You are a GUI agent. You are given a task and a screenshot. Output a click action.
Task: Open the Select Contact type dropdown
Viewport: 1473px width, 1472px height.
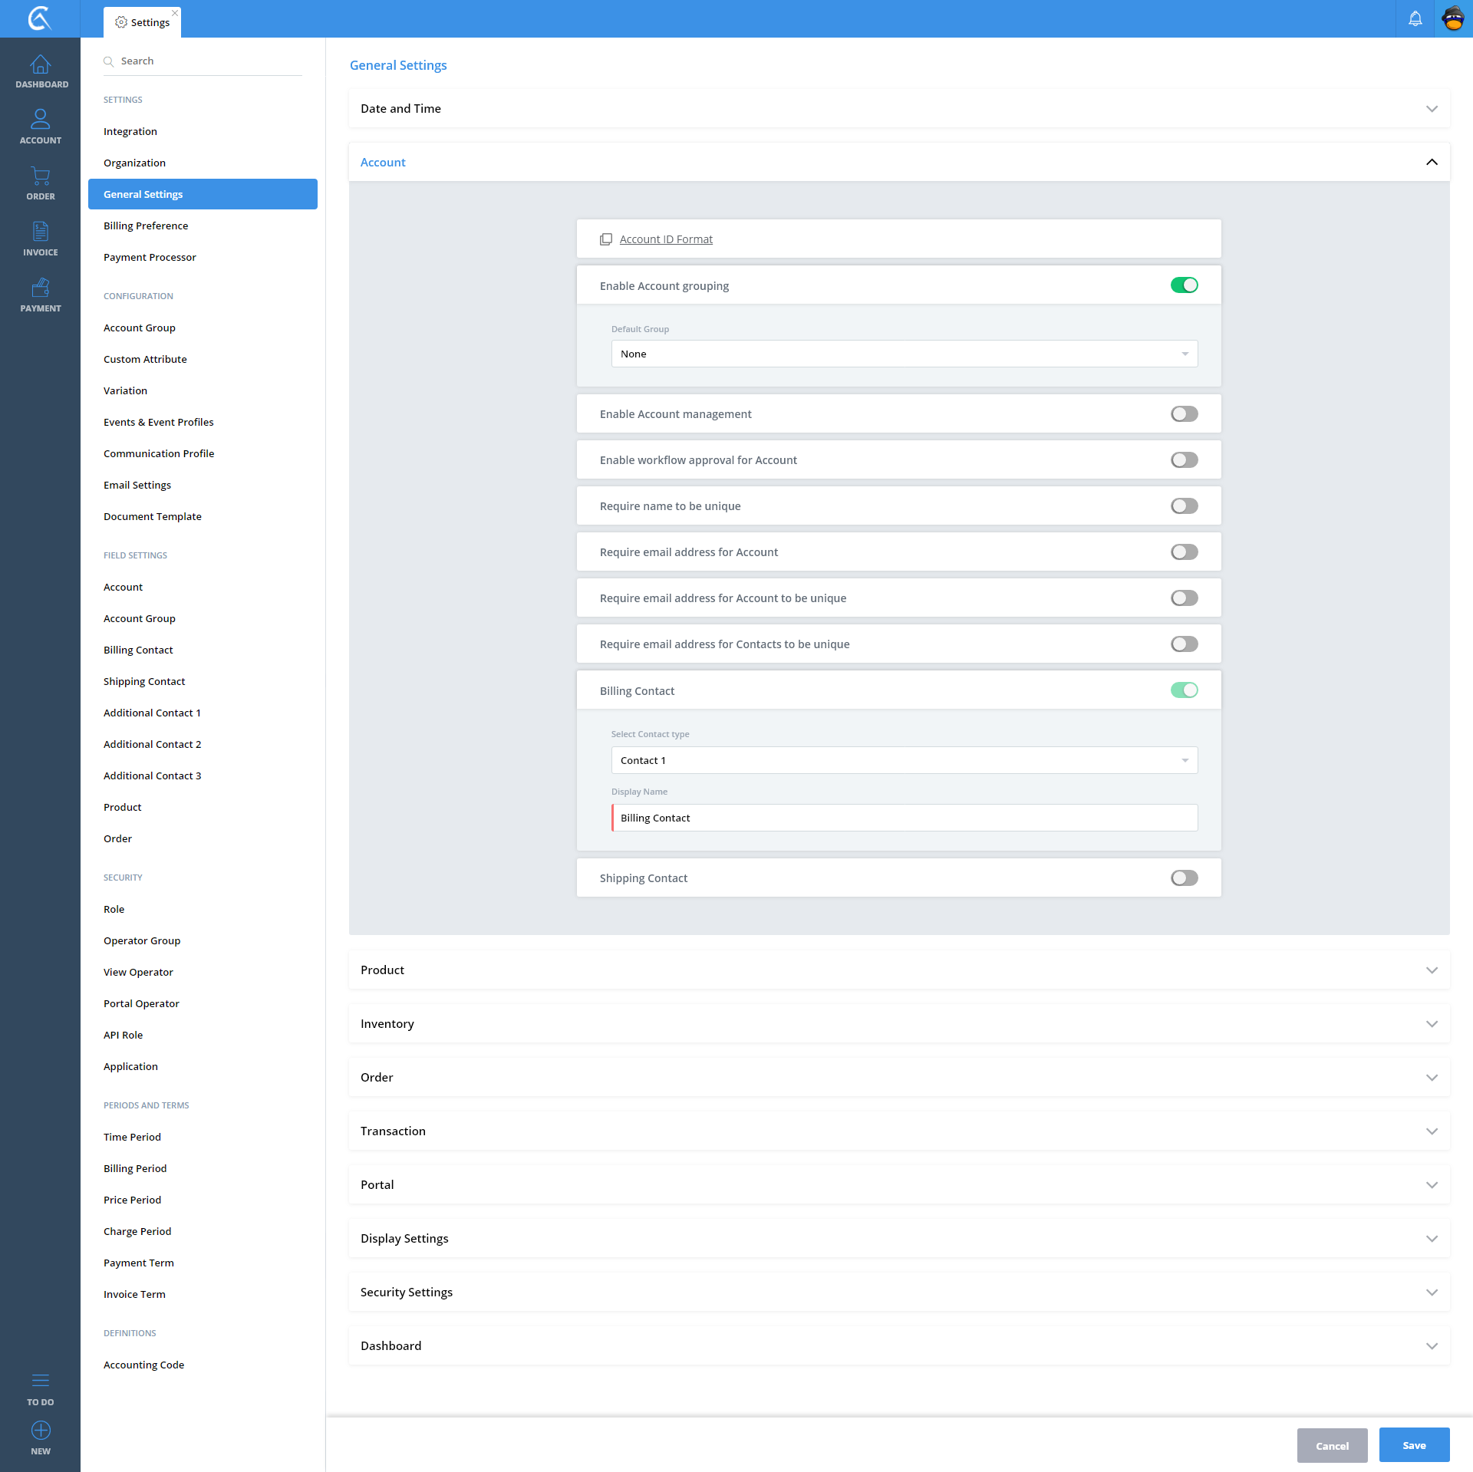(x=904, y=760)
